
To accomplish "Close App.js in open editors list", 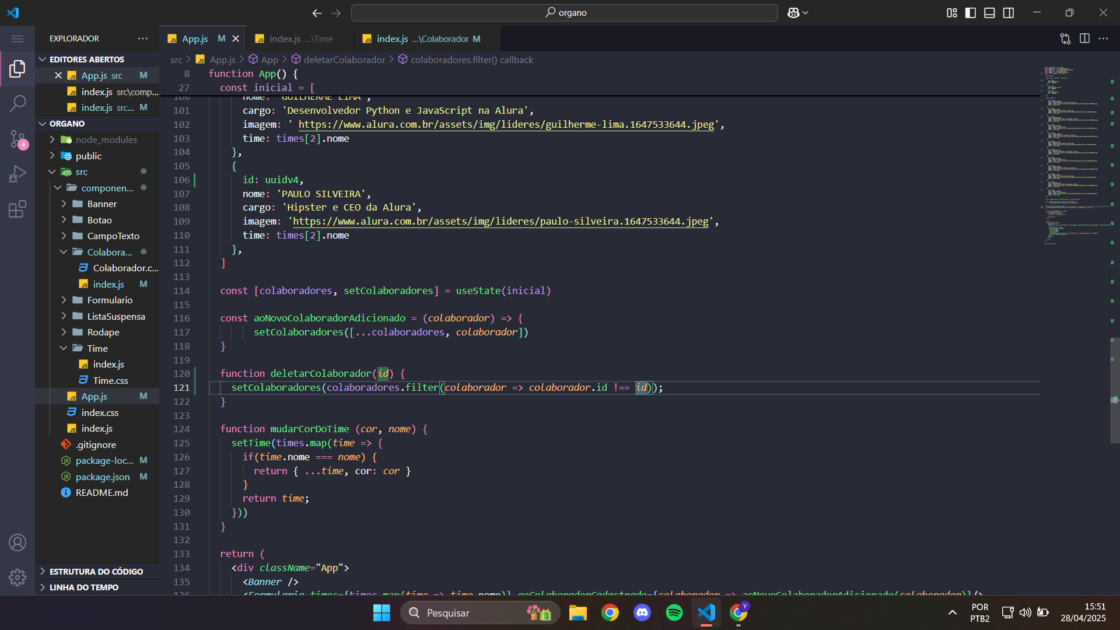I will [x=58, y=75].
